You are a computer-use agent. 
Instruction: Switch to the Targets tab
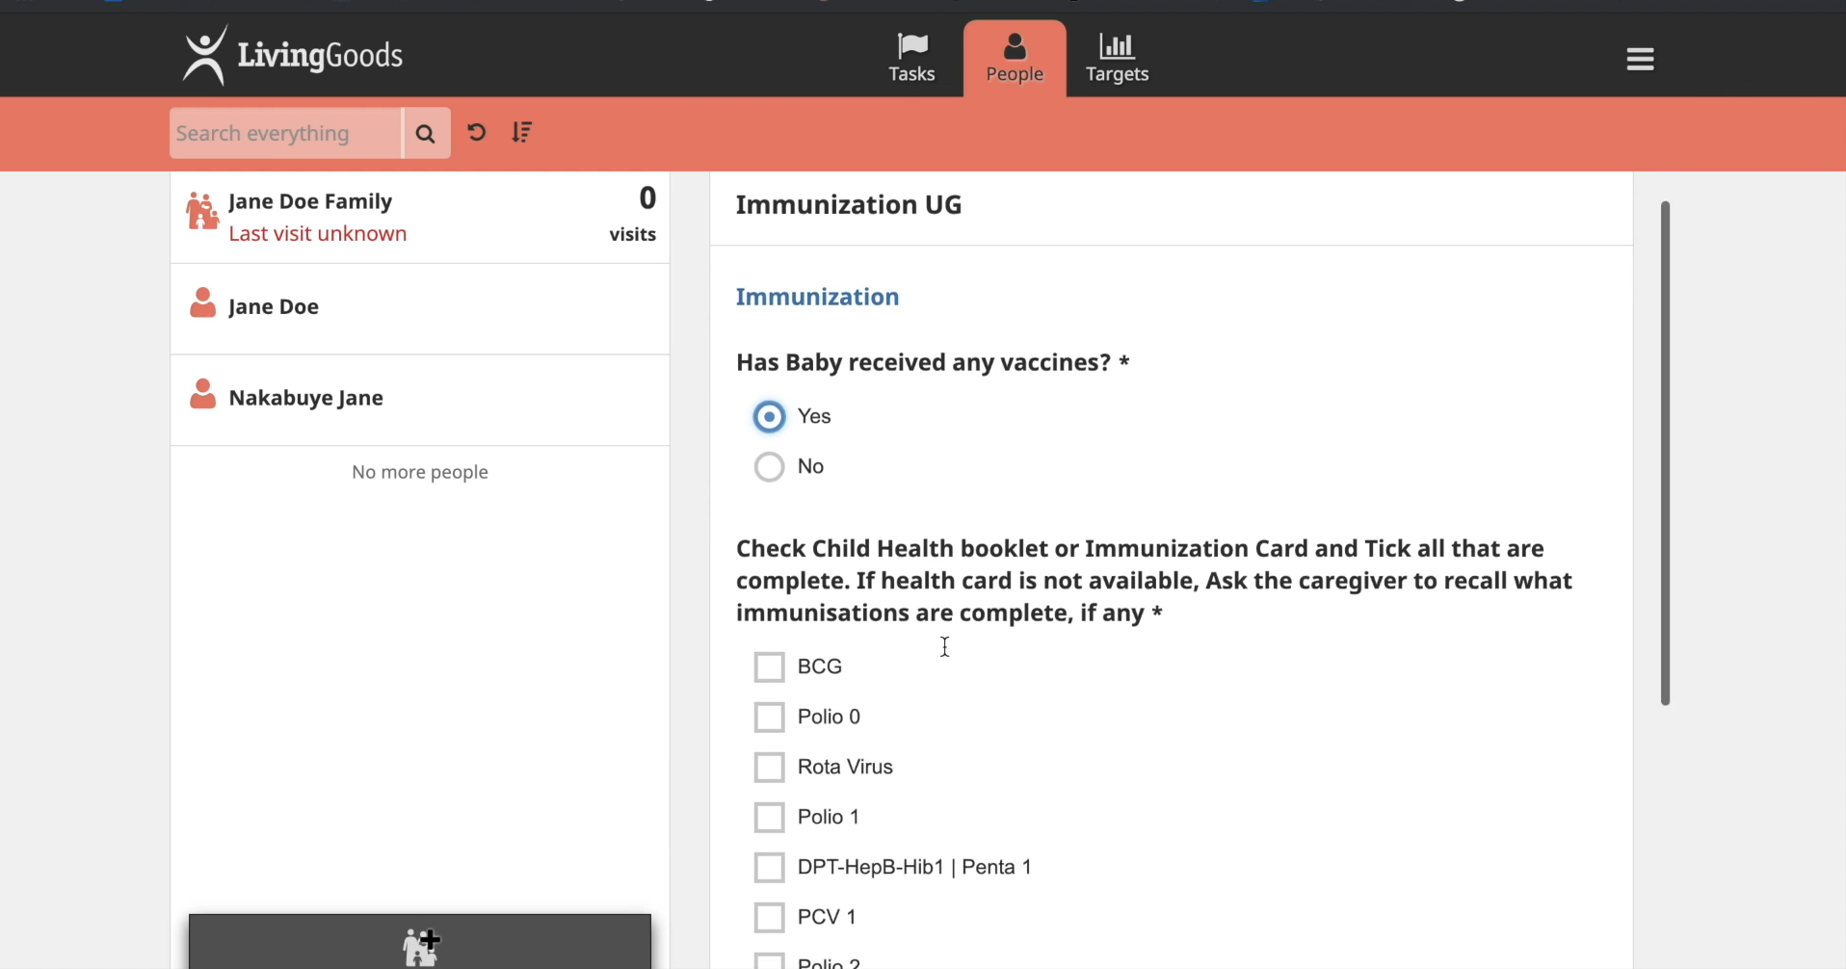1117,59
